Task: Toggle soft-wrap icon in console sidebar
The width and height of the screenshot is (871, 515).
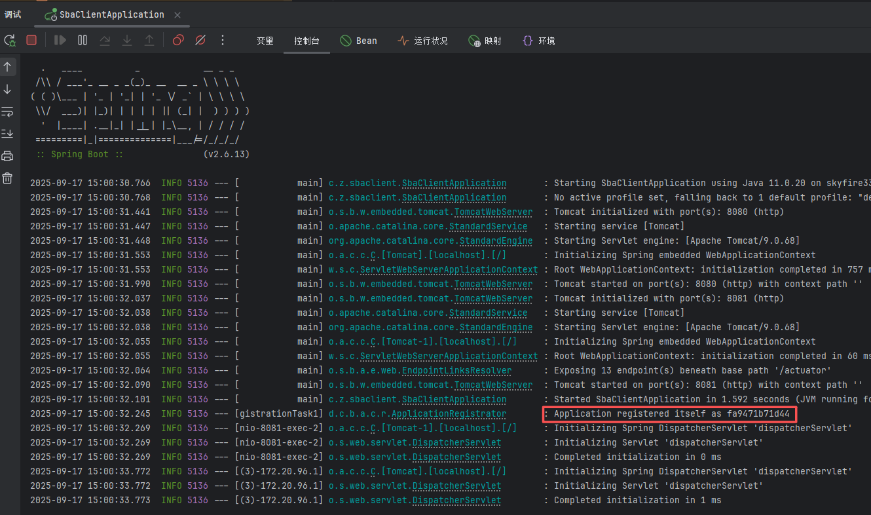Action: pyautogui.click(x=8, y=111)
